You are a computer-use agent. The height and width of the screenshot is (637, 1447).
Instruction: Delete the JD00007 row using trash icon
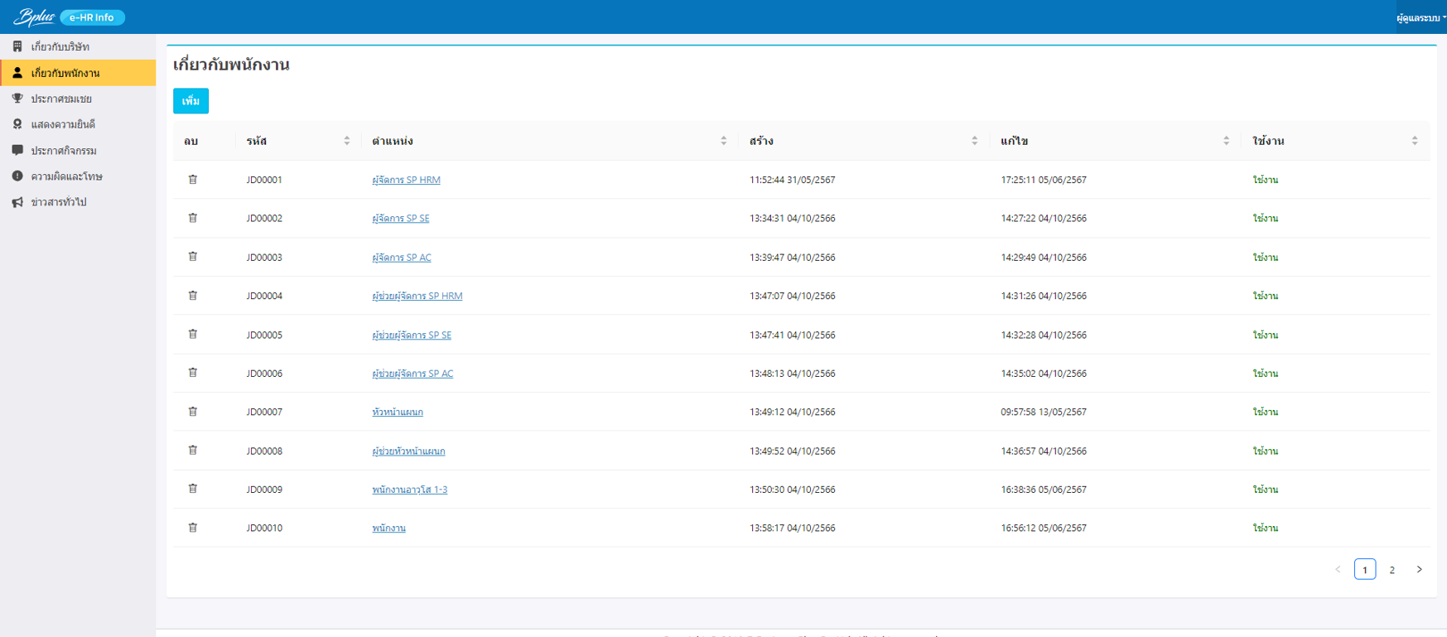coord(192,411)
